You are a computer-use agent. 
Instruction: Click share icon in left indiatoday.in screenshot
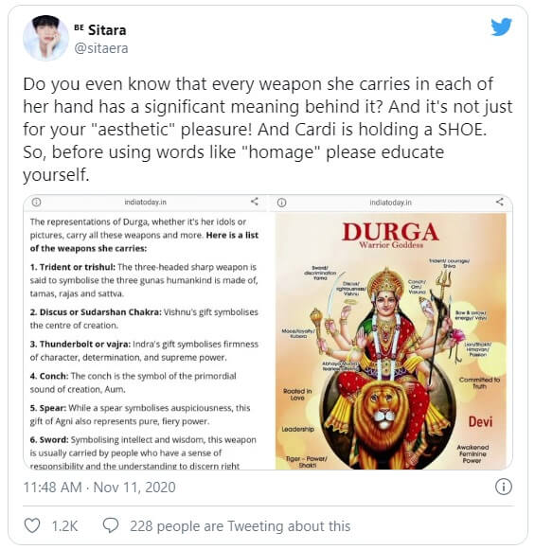pyautogui.click(x=255, y=202)
